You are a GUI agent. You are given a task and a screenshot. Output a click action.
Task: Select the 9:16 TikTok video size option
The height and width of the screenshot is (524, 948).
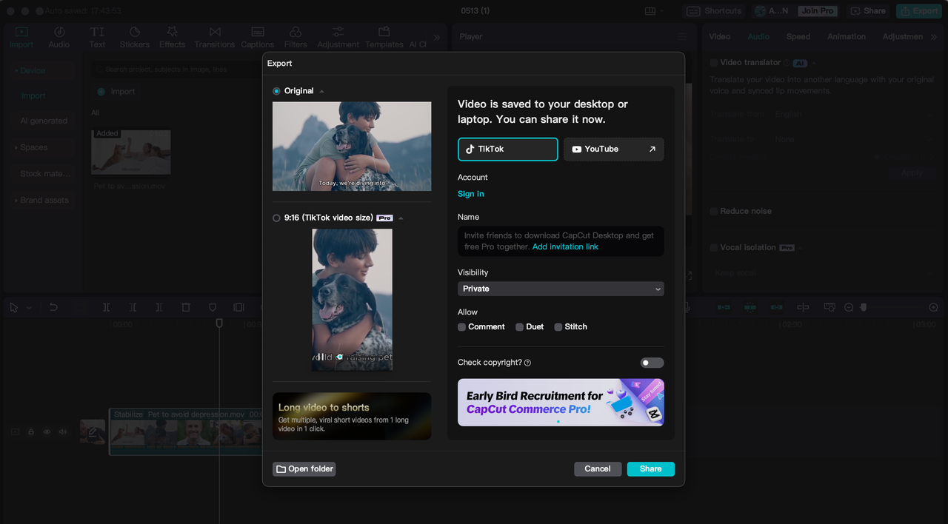click(x=276, y=218)
